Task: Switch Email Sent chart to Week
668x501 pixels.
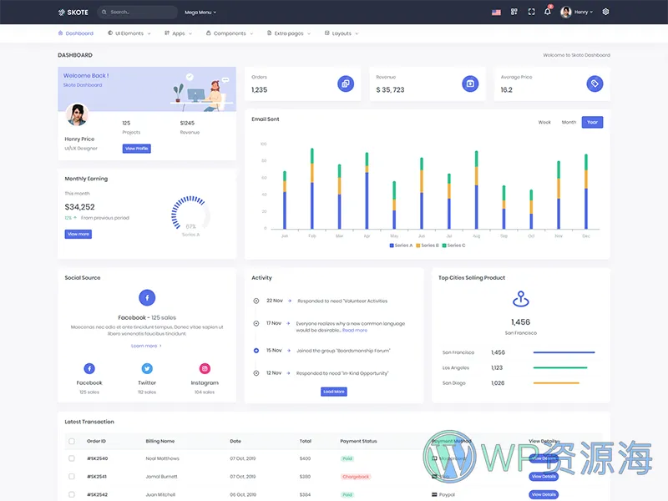Action: tap(544, 122)
